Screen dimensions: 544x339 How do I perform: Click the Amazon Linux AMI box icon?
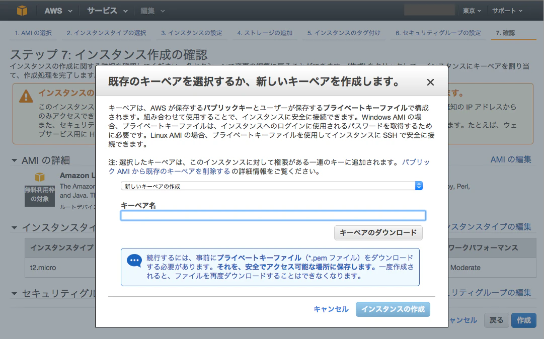40,177
